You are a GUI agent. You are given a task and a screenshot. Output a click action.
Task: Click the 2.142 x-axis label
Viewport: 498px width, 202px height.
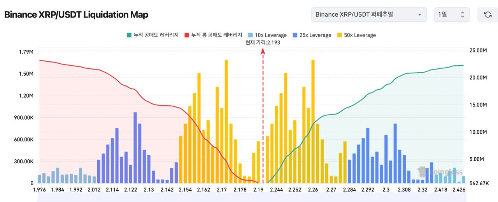tap(167, 190)
